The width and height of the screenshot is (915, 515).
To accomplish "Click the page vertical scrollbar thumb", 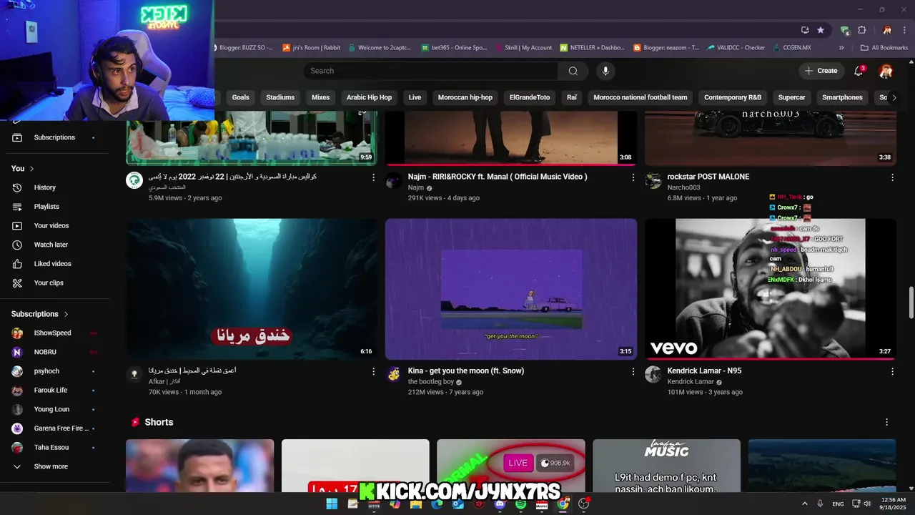I will 911,303.
